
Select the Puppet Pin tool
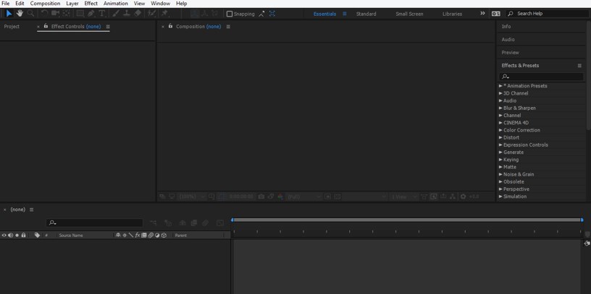tap(164, 14)
